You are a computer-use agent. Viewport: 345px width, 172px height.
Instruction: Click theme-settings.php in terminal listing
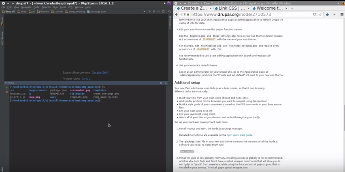(x=106, y=94)
